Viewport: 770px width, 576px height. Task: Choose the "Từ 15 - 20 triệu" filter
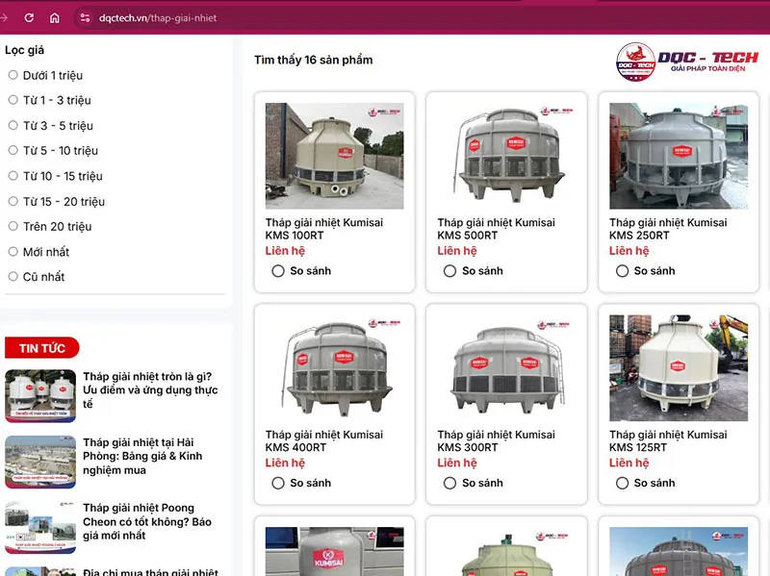tap(13, 201)
